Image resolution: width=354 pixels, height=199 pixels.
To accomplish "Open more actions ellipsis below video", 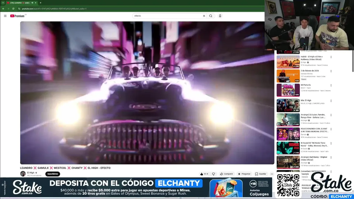I will point(272,174).
